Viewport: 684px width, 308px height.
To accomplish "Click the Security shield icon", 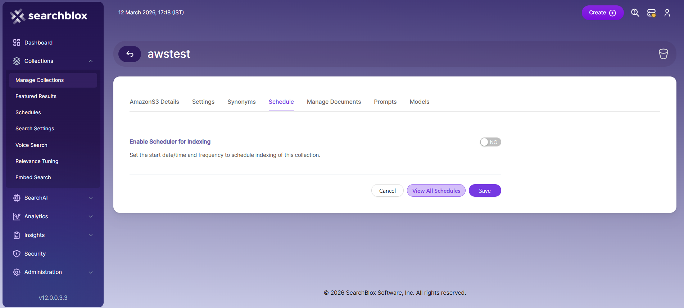I will (17, 254).
